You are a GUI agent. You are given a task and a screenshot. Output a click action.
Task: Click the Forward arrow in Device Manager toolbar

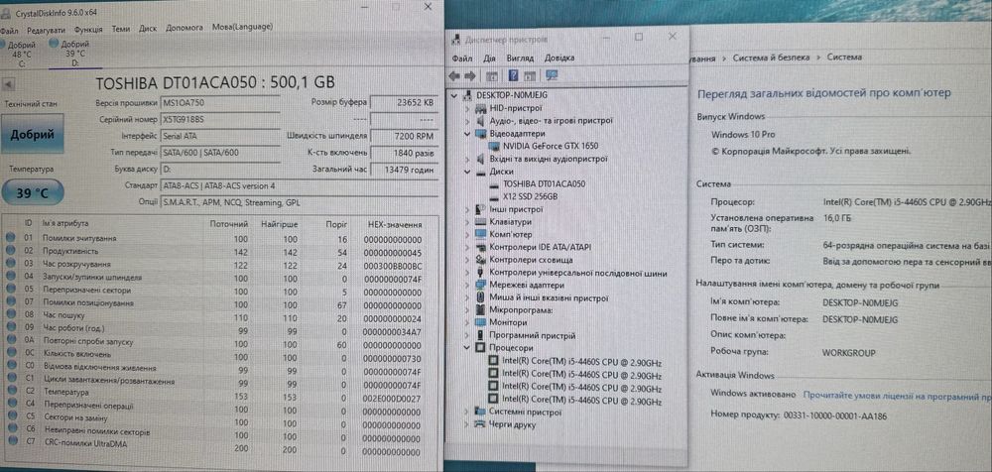click(470, 76)
